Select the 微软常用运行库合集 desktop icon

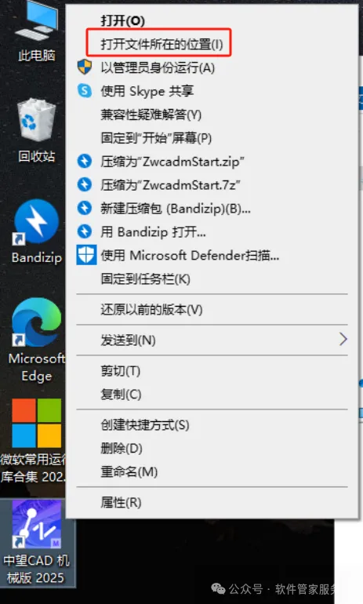(x=34, y=441)
